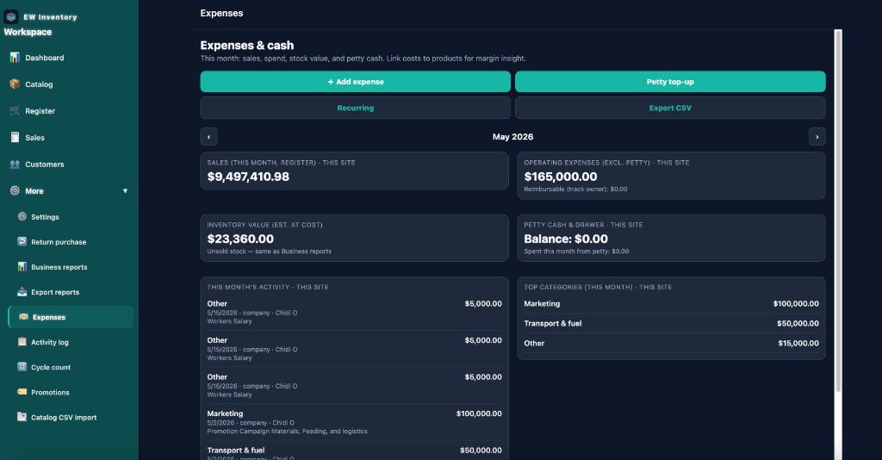This screenshot has width=882, height=460.
Task: Click the Sales receipt icon
Action: click(x=15, y=137)
